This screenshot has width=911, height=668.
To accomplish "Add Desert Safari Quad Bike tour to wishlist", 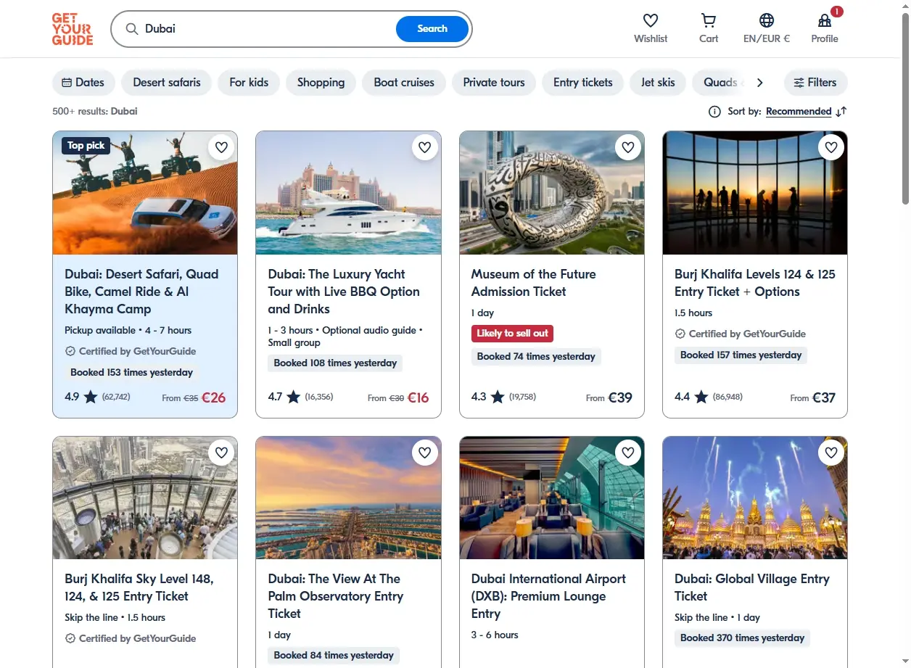I will click(222, 147).
